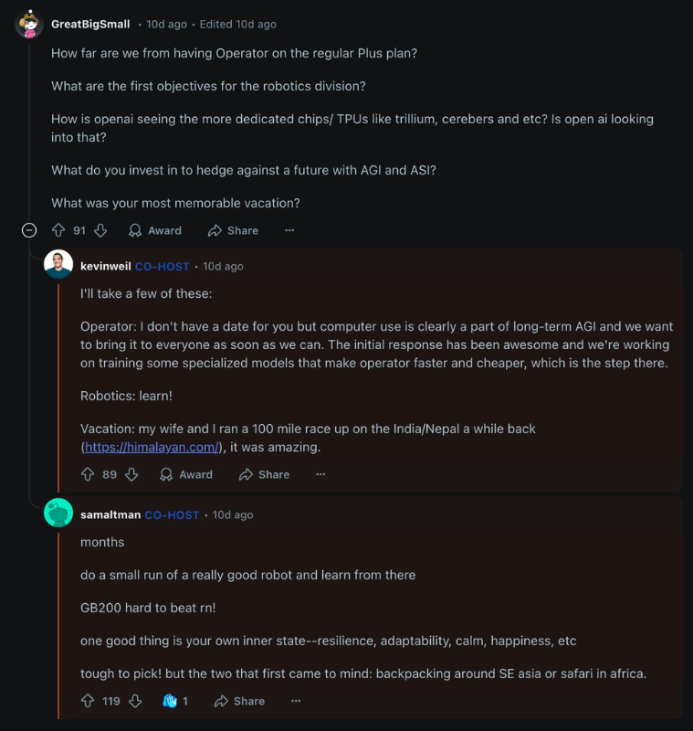Visit the kevinweil username profile
Viewport: 693px width, 731px height.
[x=105, y=266]
